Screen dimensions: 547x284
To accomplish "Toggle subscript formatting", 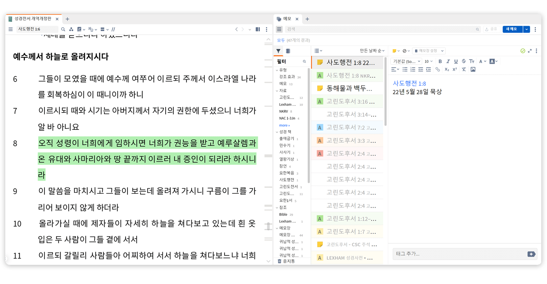I will click(x=447, y=69).
